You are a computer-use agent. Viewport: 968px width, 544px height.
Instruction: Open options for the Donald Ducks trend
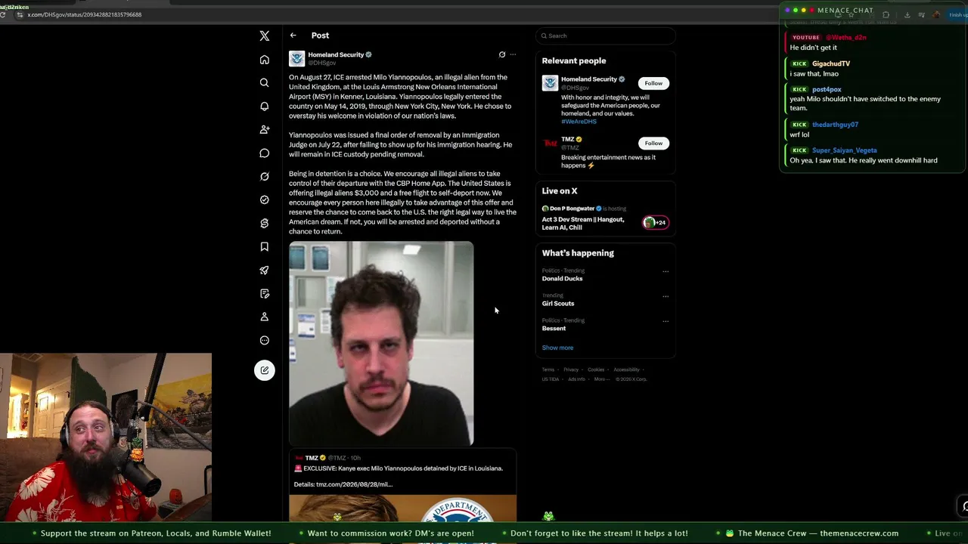[665, 271]
